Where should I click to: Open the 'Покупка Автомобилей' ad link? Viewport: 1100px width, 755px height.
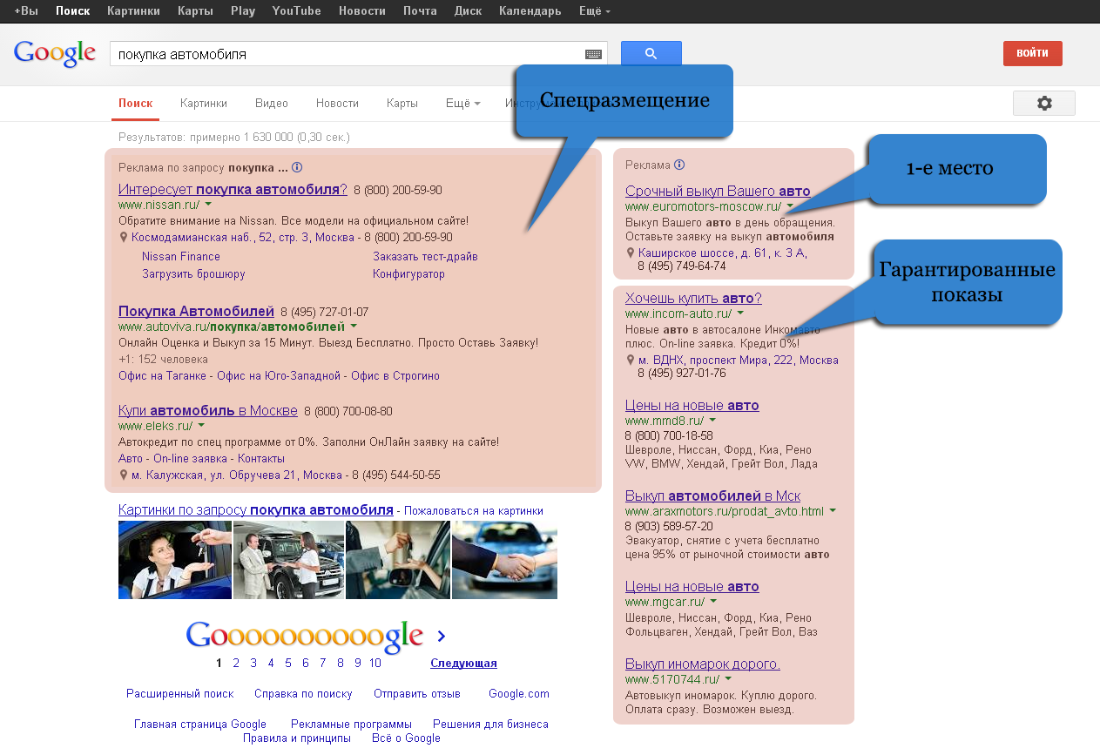click(x=197, y=312)
